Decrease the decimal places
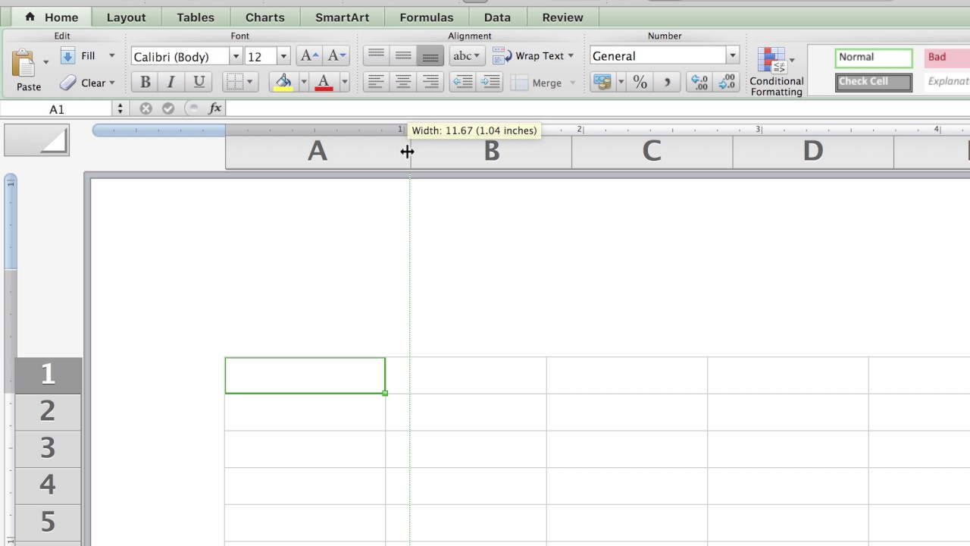Image resolution: width=970 pixels, height=546 pixels. tap(726, 83)
